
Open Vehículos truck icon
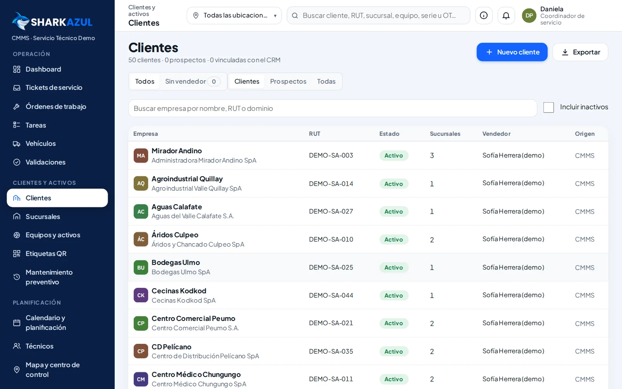click(x=17, y=144)
